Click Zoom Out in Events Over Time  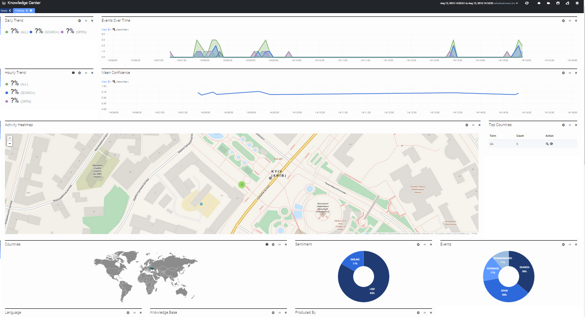tap(120, 30)
